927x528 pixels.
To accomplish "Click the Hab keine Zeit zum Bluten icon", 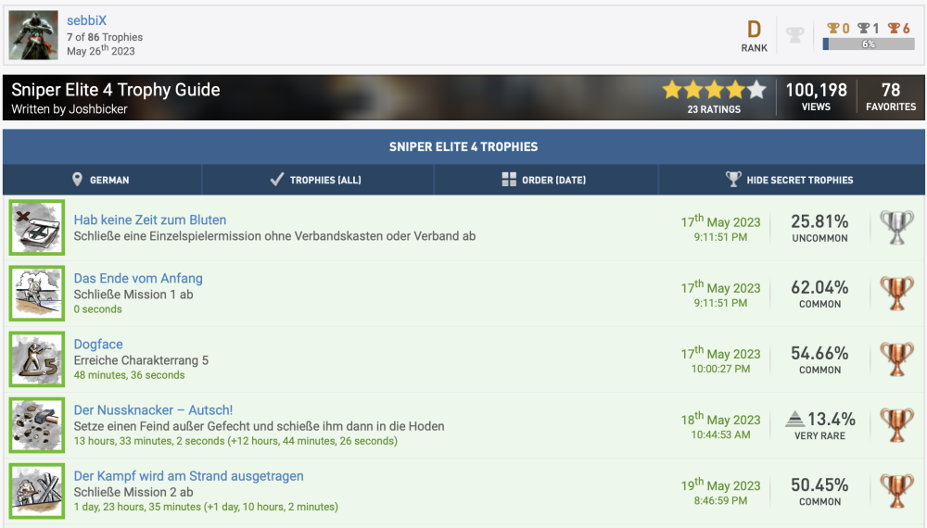I will (37, 227).
